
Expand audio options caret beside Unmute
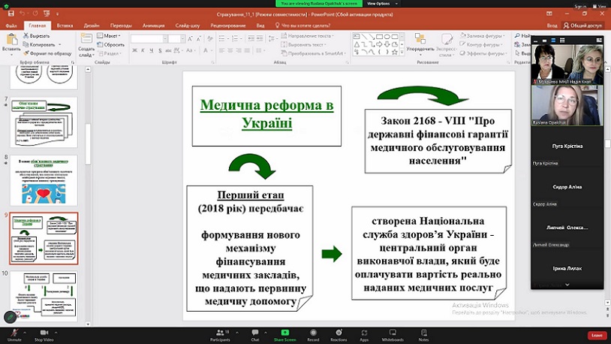(x=25, y=333)
